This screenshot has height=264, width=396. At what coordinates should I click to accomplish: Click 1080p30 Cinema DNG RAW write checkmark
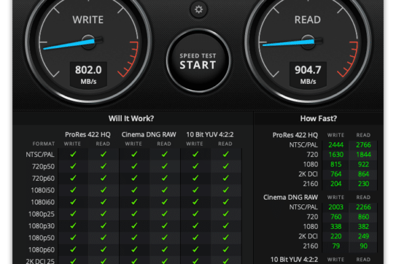(134, 225)
